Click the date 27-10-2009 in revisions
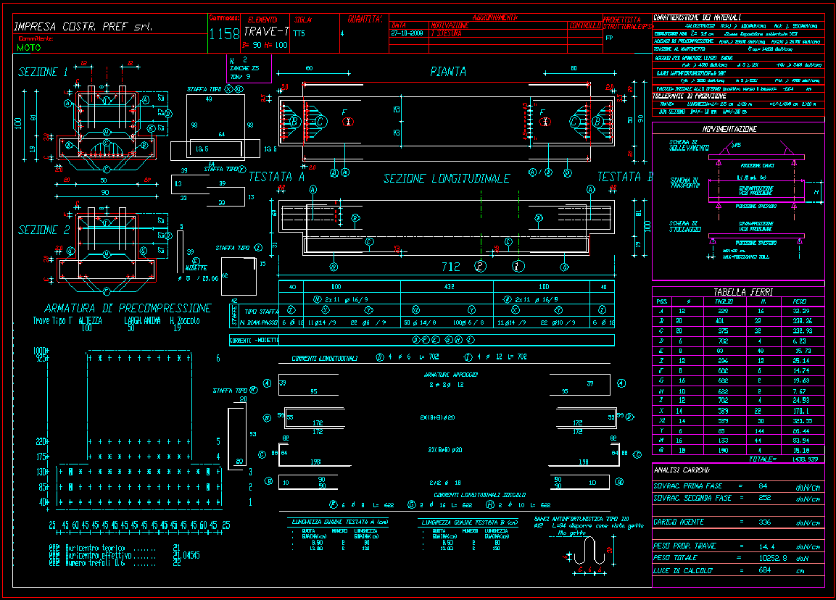Screen dimensions: 836x600 point(406,33)
